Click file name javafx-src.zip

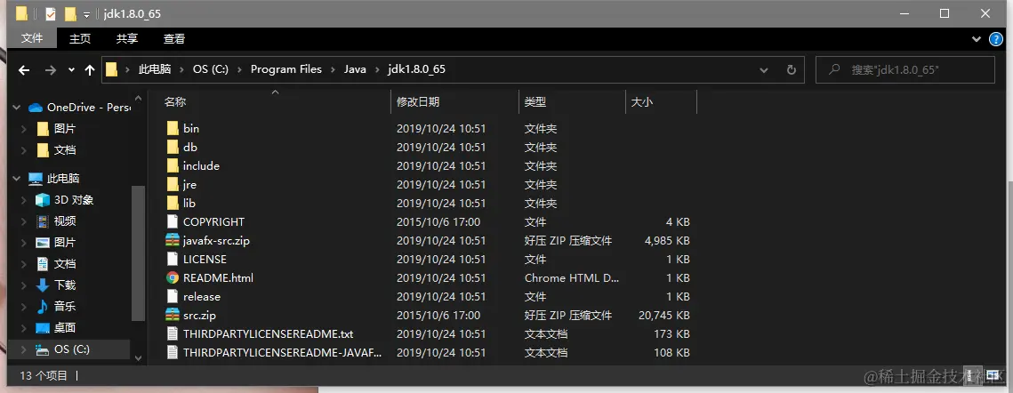(x=216, y=240)
